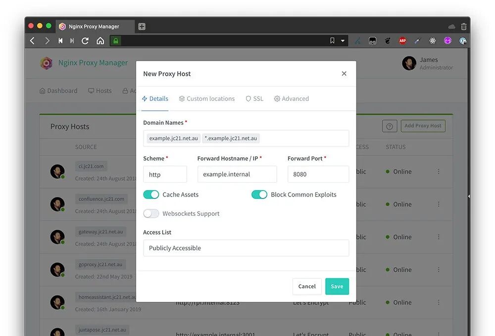Open the Advanced tab
This screenshot has width=495, height=336.
click(x=292, y=99)
